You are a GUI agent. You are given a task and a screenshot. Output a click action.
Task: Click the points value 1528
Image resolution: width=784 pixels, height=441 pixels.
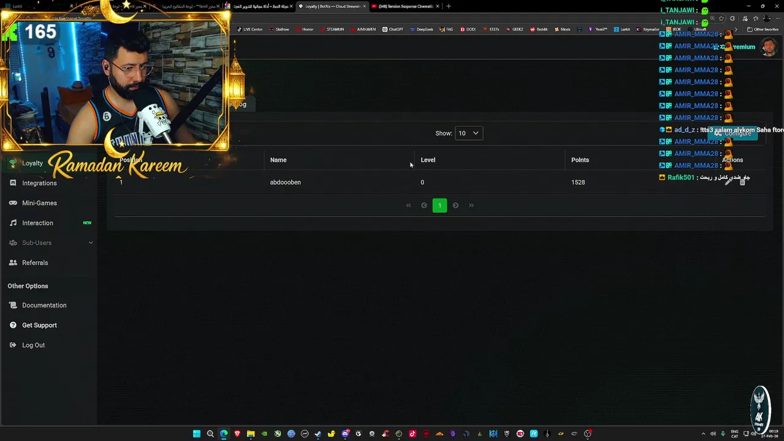(x=578, y=183)
